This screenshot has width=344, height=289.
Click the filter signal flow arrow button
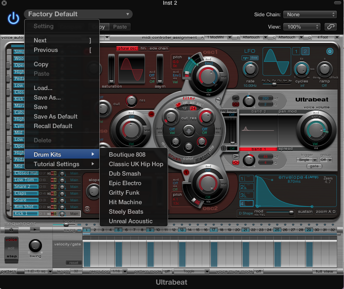click(189, 131)
